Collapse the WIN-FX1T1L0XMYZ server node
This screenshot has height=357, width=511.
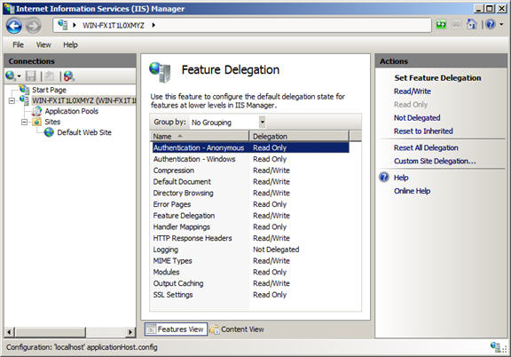pyautogui.click(x=12, y=101)
